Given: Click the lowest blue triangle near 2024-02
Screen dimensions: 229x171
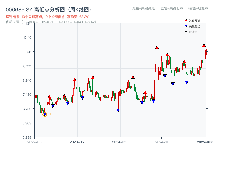Looking at the screenshot, I should pos(118,110).
